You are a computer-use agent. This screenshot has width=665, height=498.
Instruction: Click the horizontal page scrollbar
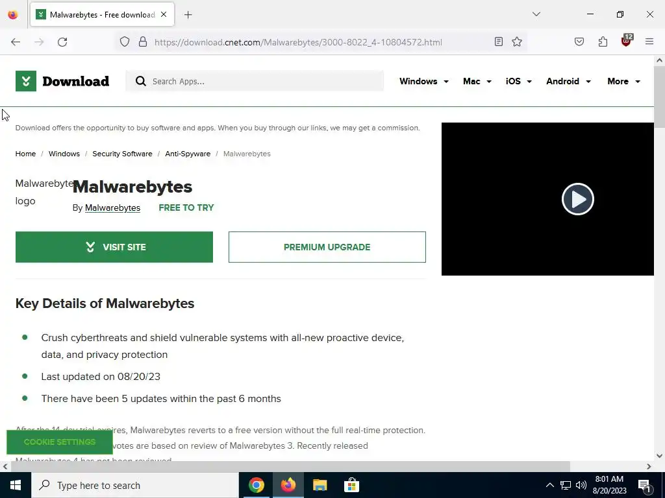[290, 466]
